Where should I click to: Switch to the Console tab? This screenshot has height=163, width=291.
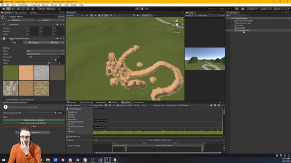[x=72, y=102]
